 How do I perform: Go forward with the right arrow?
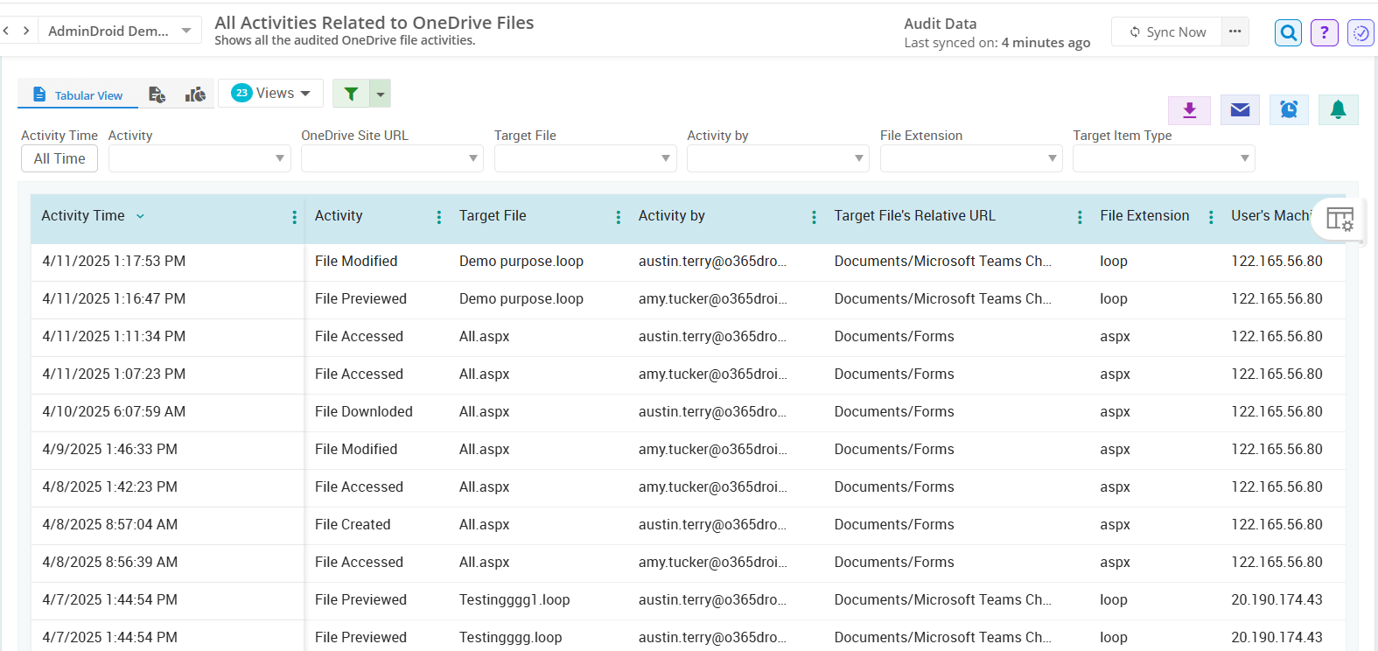(x=26, y=31)
